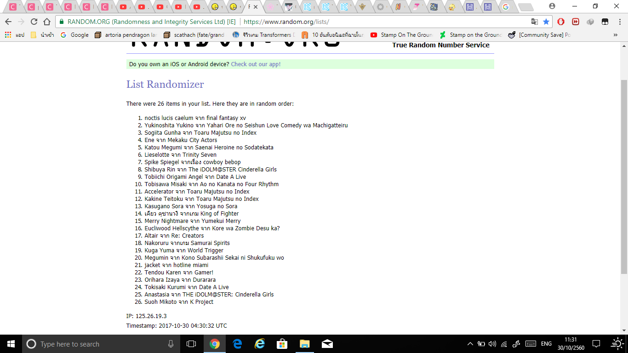Click the 'List Randomizer' heading

pyautogui.click(x=165, y=85)
